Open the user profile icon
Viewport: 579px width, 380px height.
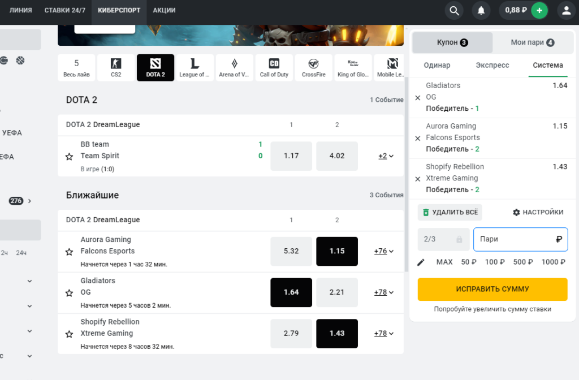click(x=567, y=10)
